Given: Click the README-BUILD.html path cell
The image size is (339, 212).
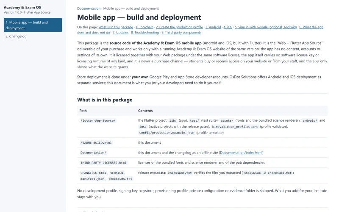Looking at the screenshot, I should pyautogui.click(x=96, y=142).
